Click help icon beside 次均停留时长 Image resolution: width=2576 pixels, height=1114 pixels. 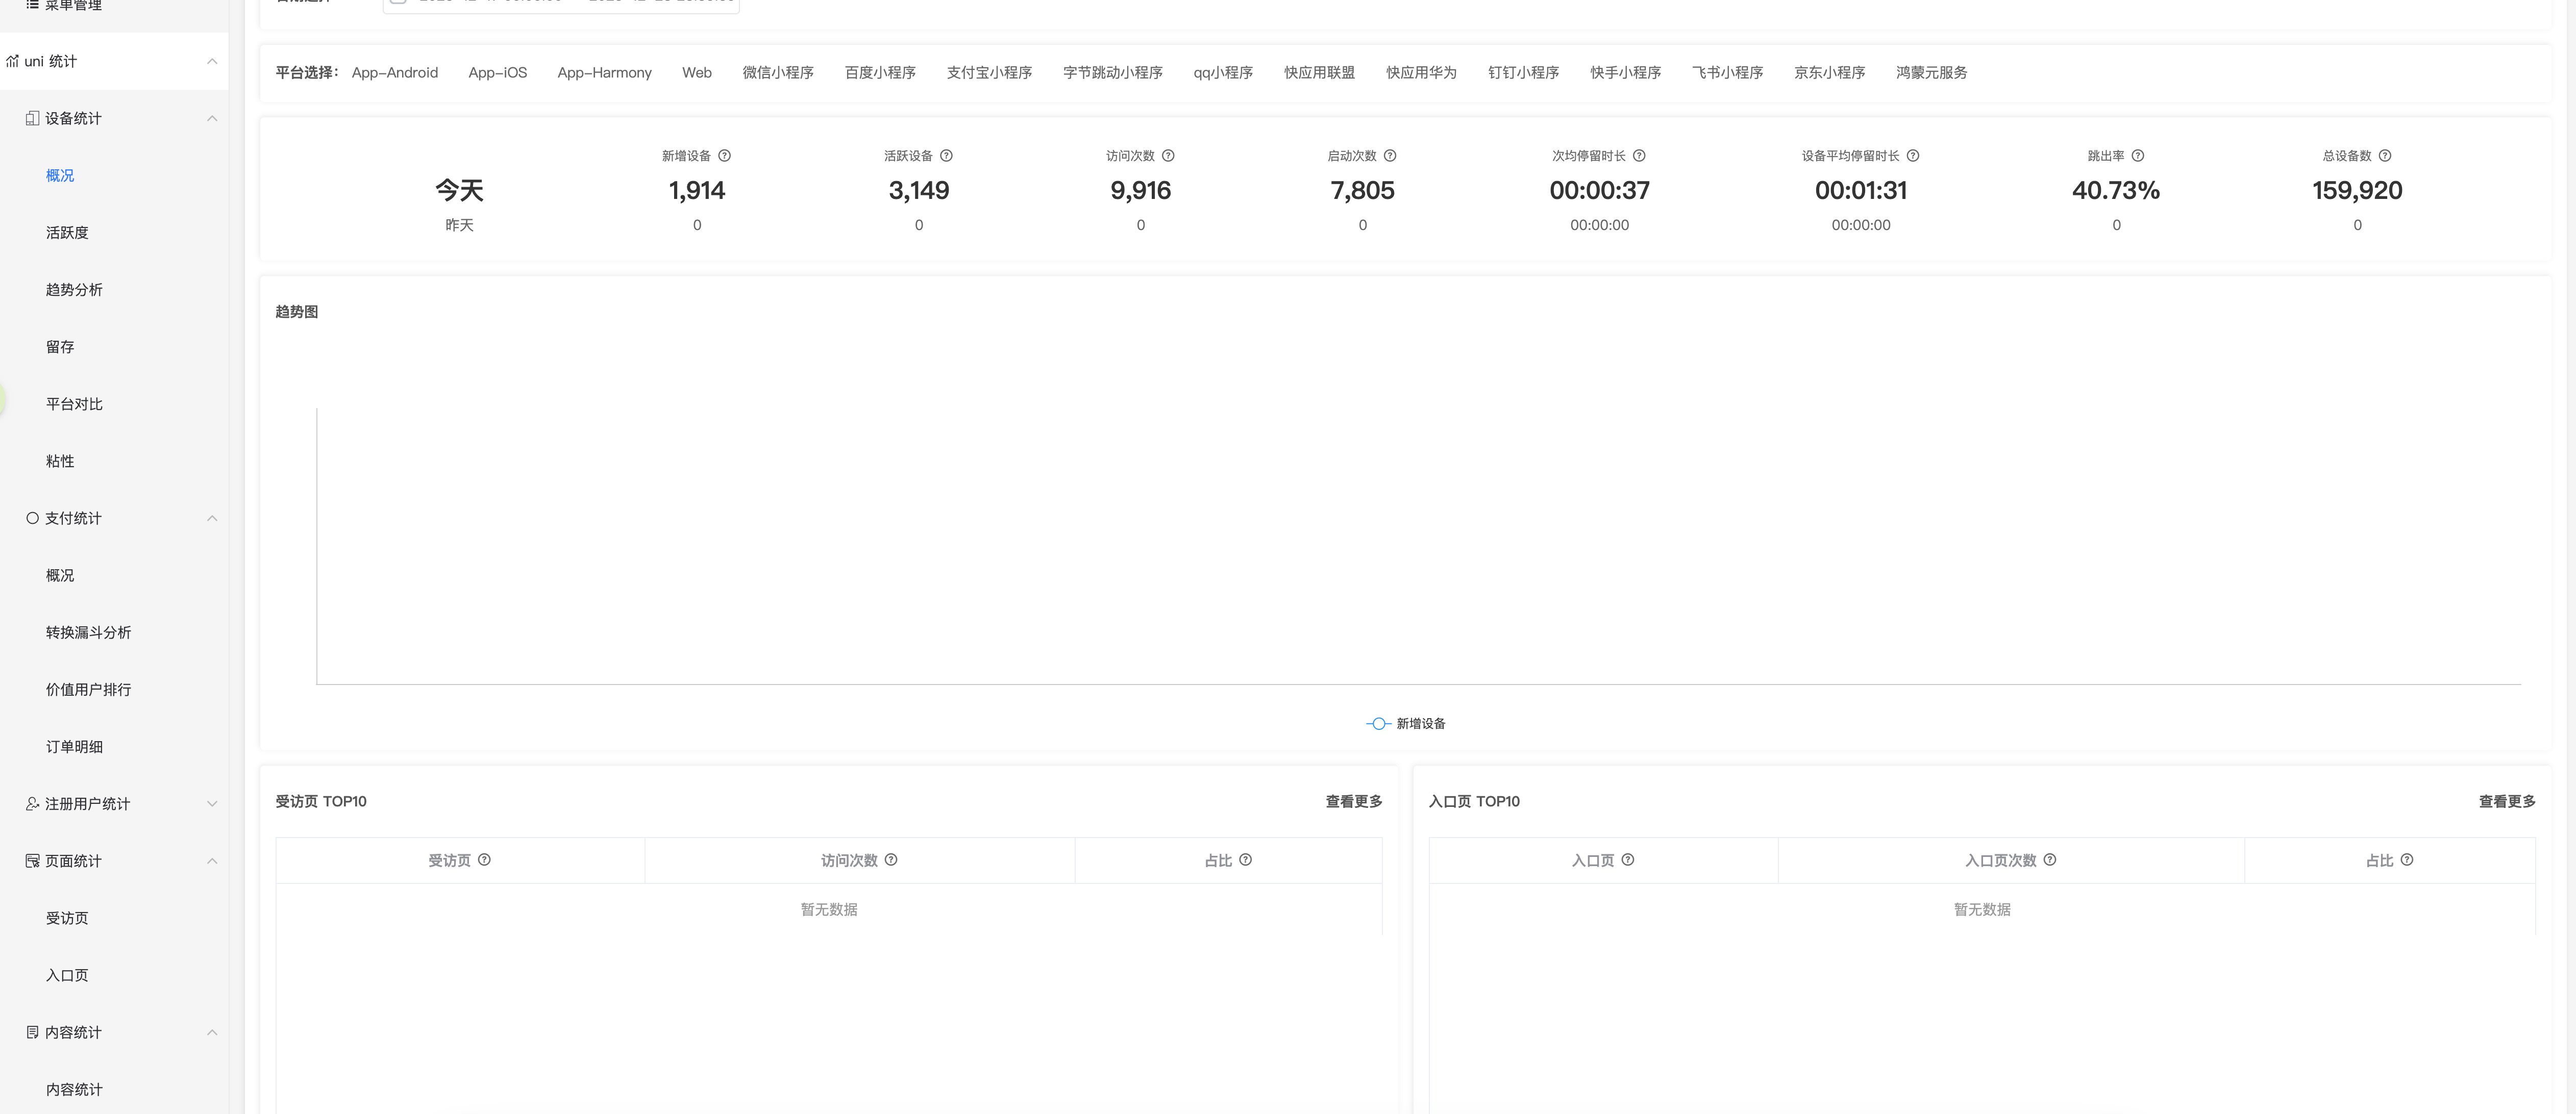coord(1639,156)
